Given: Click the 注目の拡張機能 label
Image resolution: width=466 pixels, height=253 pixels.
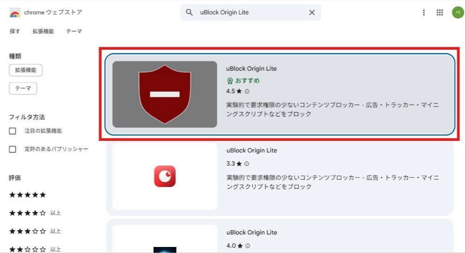Looking at the screenshot, I should (43, 131).
